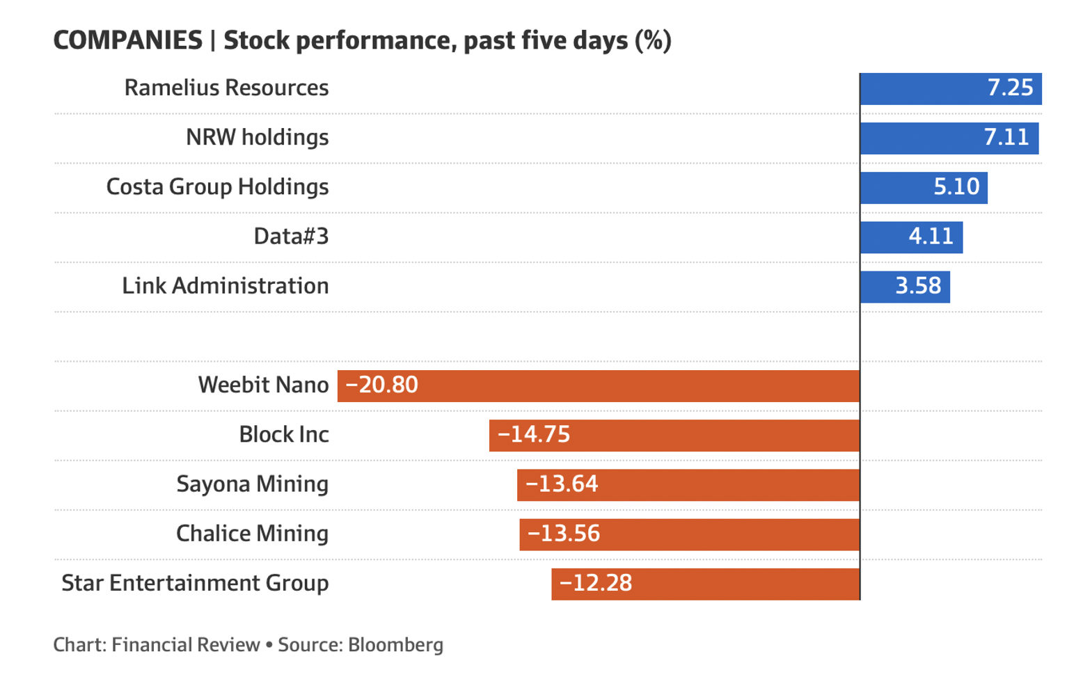Click the "Costa Group Holdings" label

(x=217, y=187)
